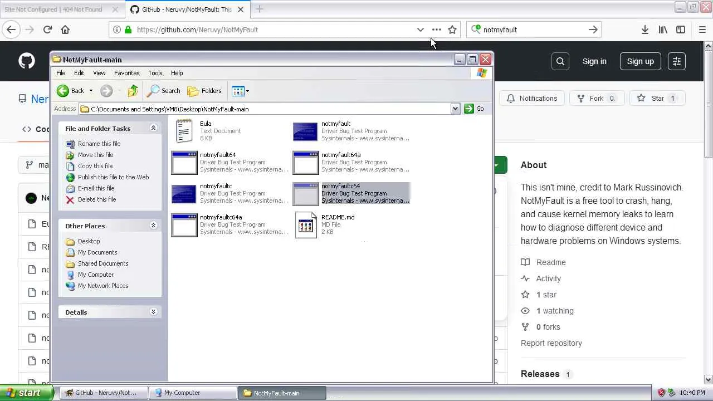713x401 pixels.
Task: Open the Firefox library icon
Action: pos(663,30)
